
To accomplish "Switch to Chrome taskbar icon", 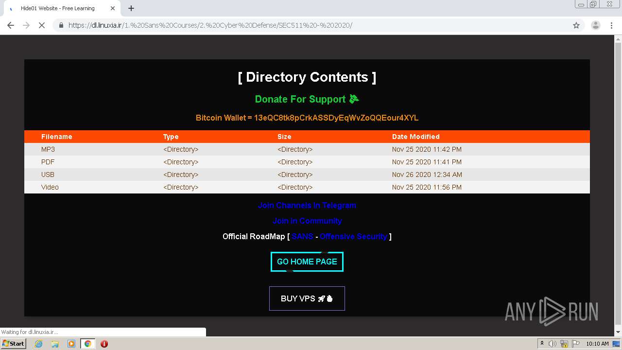I will pyautogui.click(x=87, y=344).
